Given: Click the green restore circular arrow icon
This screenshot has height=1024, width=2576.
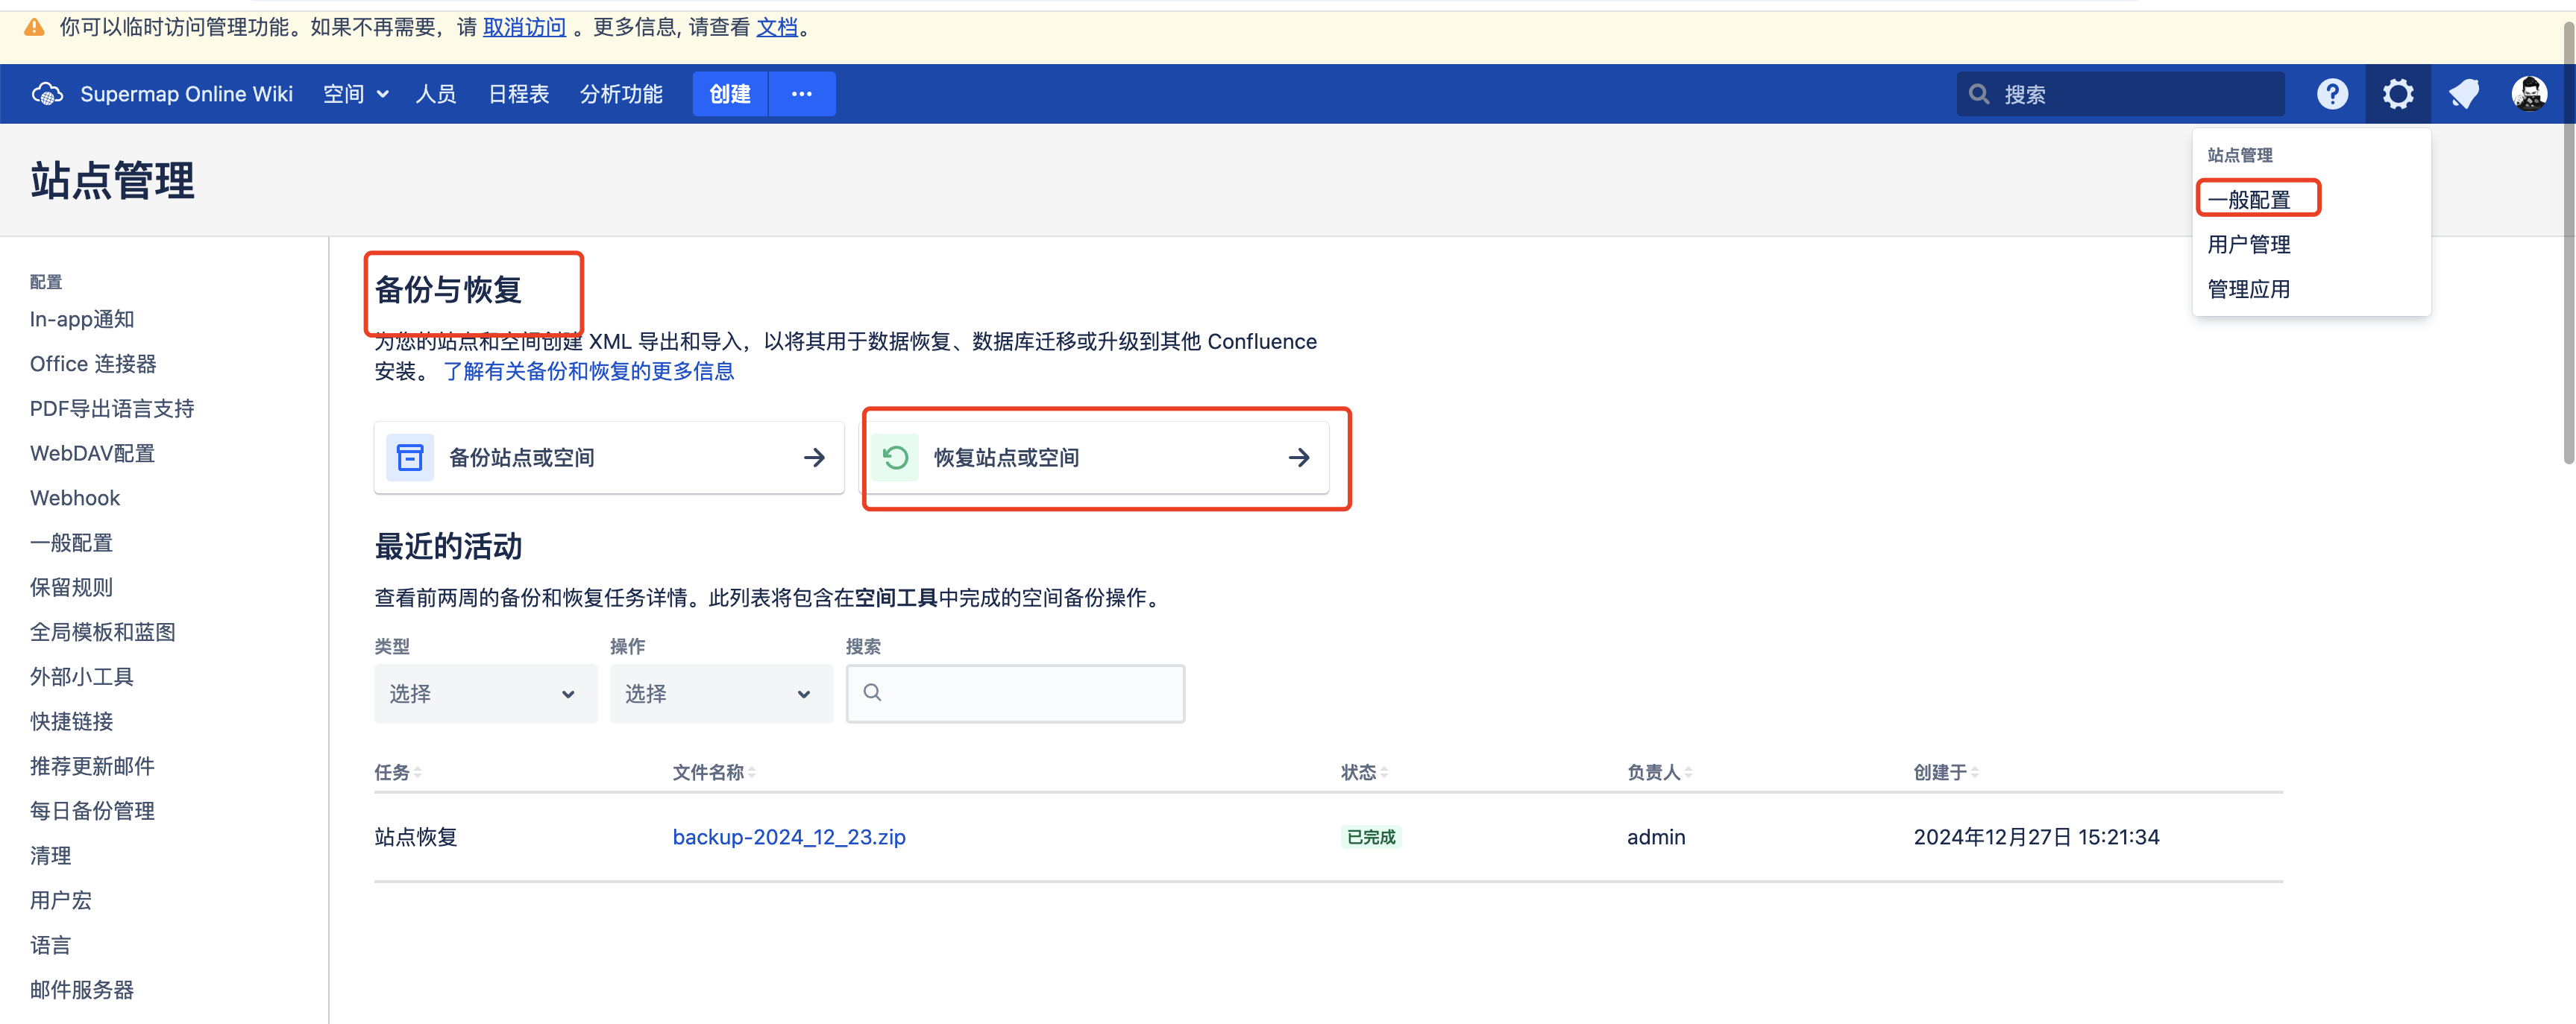Looking at the screenshot, I should pyautogui.click(x=895, y=458).
